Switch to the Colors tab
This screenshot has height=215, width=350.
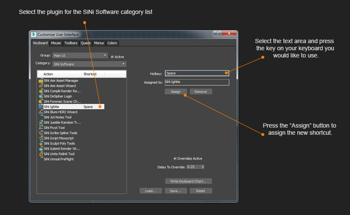[112, 43]
